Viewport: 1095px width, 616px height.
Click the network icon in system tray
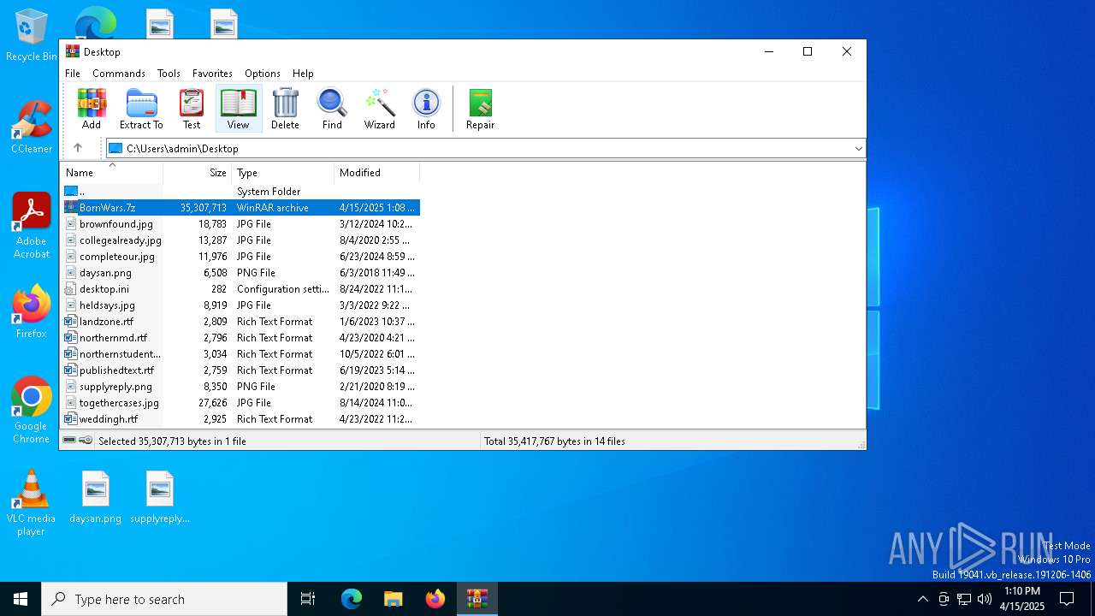click(964, 599)
